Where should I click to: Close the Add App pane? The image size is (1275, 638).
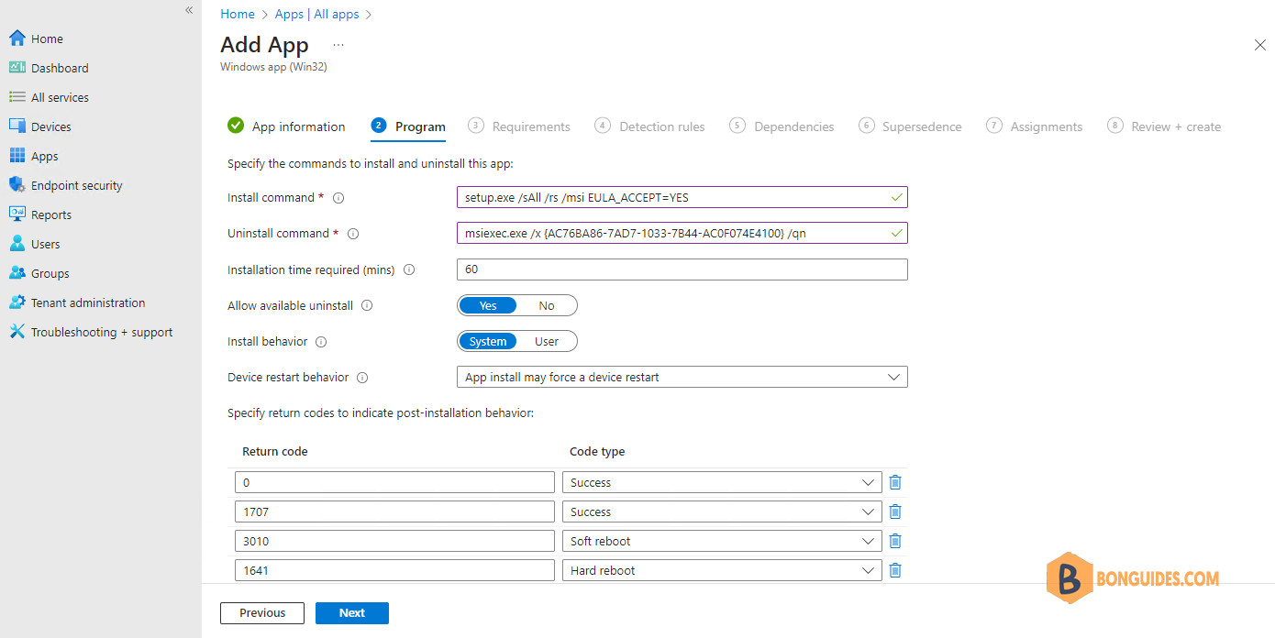1259,45
